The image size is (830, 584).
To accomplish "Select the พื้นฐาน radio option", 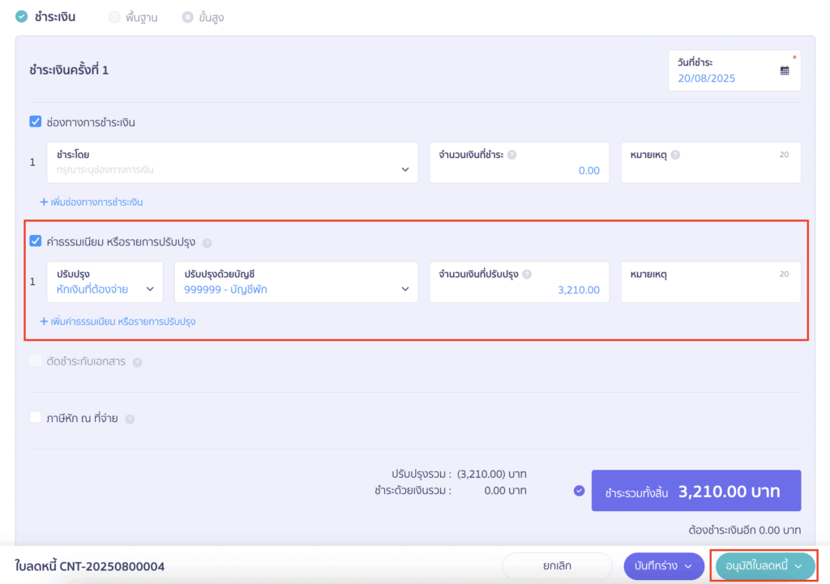I will point(114,17).
